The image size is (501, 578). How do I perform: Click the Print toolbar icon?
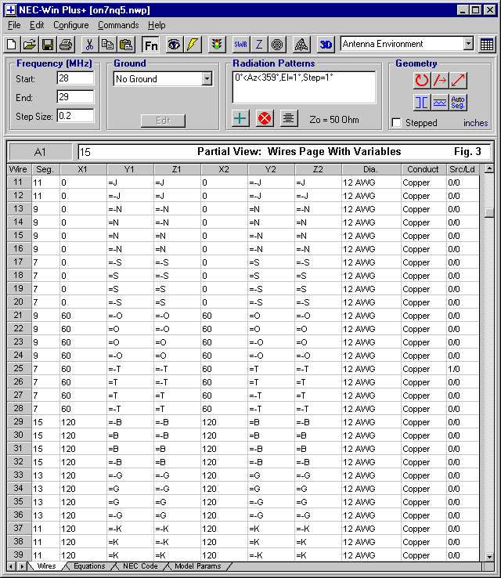tap(65, 45)
